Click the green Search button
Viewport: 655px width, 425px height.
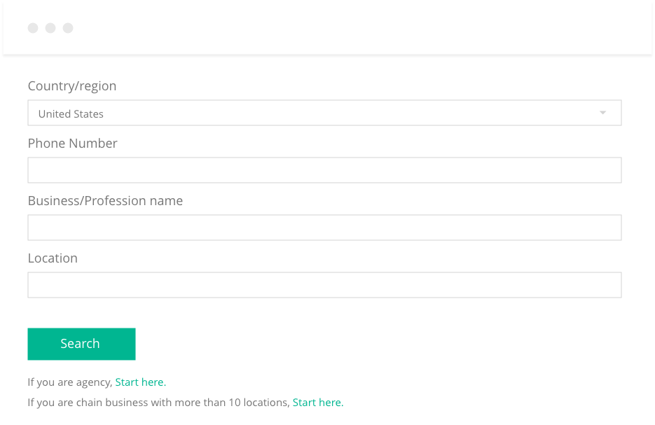tap(81, 344)
